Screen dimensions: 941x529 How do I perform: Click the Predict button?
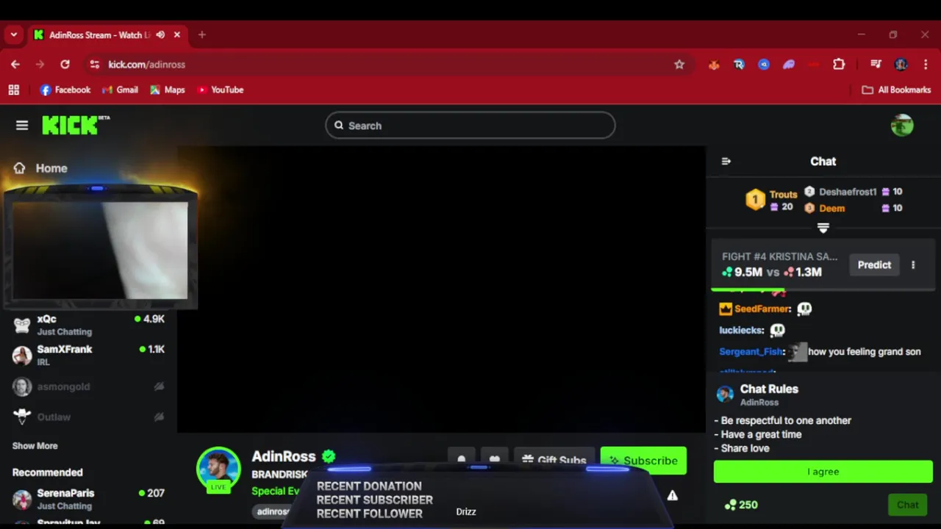pos(874,265)
